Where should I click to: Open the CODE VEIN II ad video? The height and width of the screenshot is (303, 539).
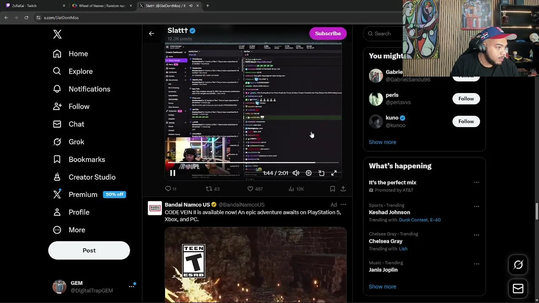(256, 265)
